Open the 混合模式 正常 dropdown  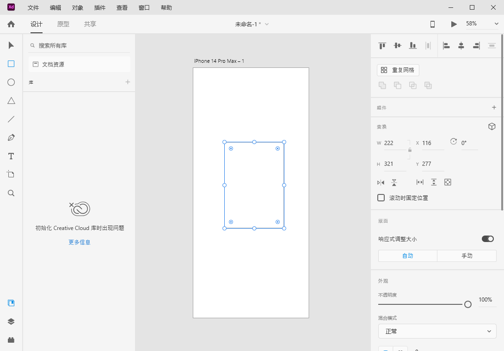(x=437, y=332)
